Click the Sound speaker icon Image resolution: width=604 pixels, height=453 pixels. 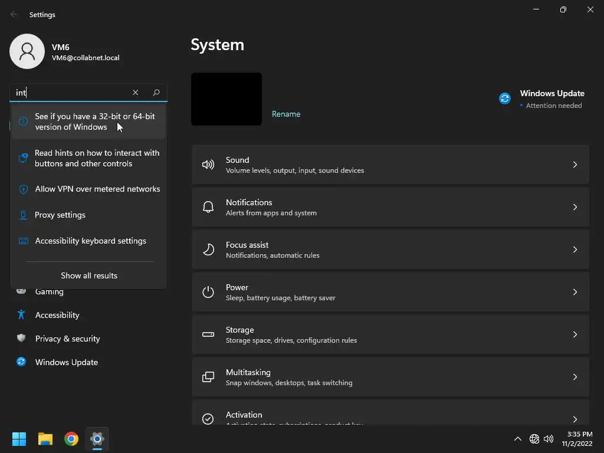click(208, 165)
